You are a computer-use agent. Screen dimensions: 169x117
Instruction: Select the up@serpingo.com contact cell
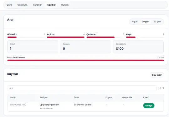(x=49, y=105)
